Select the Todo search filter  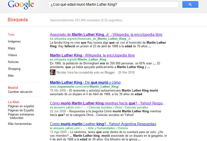(x=11, y=34)
